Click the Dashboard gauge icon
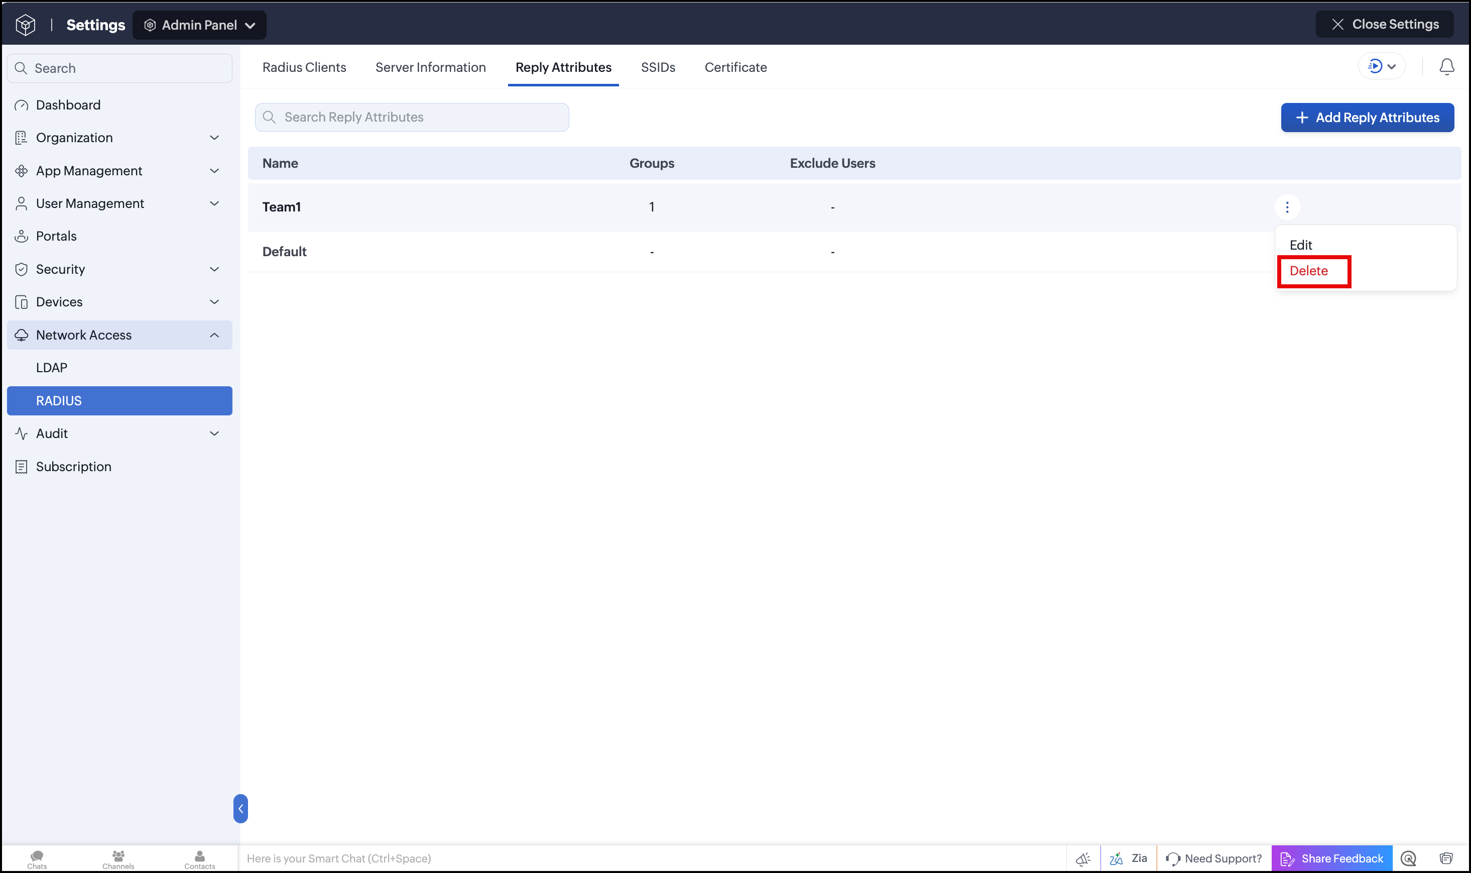 tap(21, 104)
